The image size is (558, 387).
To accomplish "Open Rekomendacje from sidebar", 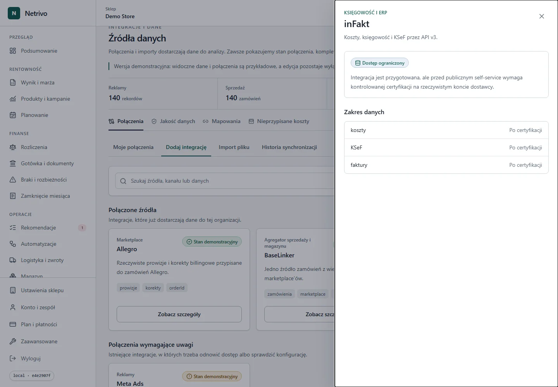I will coord(48,228).
